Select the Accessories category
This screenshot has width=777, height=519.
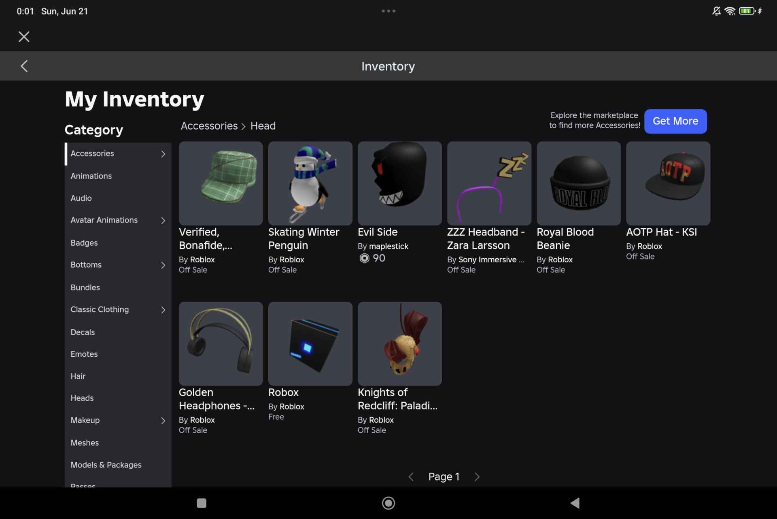coord(118,154)
